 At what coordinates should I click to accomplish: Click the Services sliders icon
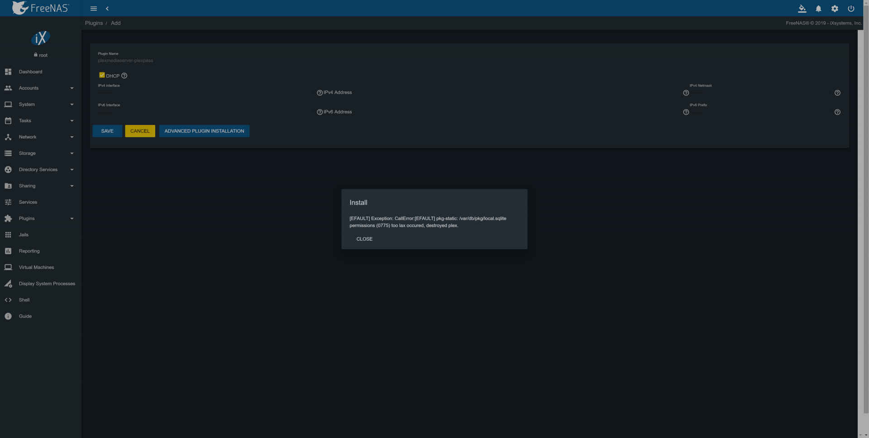(8, 202)
